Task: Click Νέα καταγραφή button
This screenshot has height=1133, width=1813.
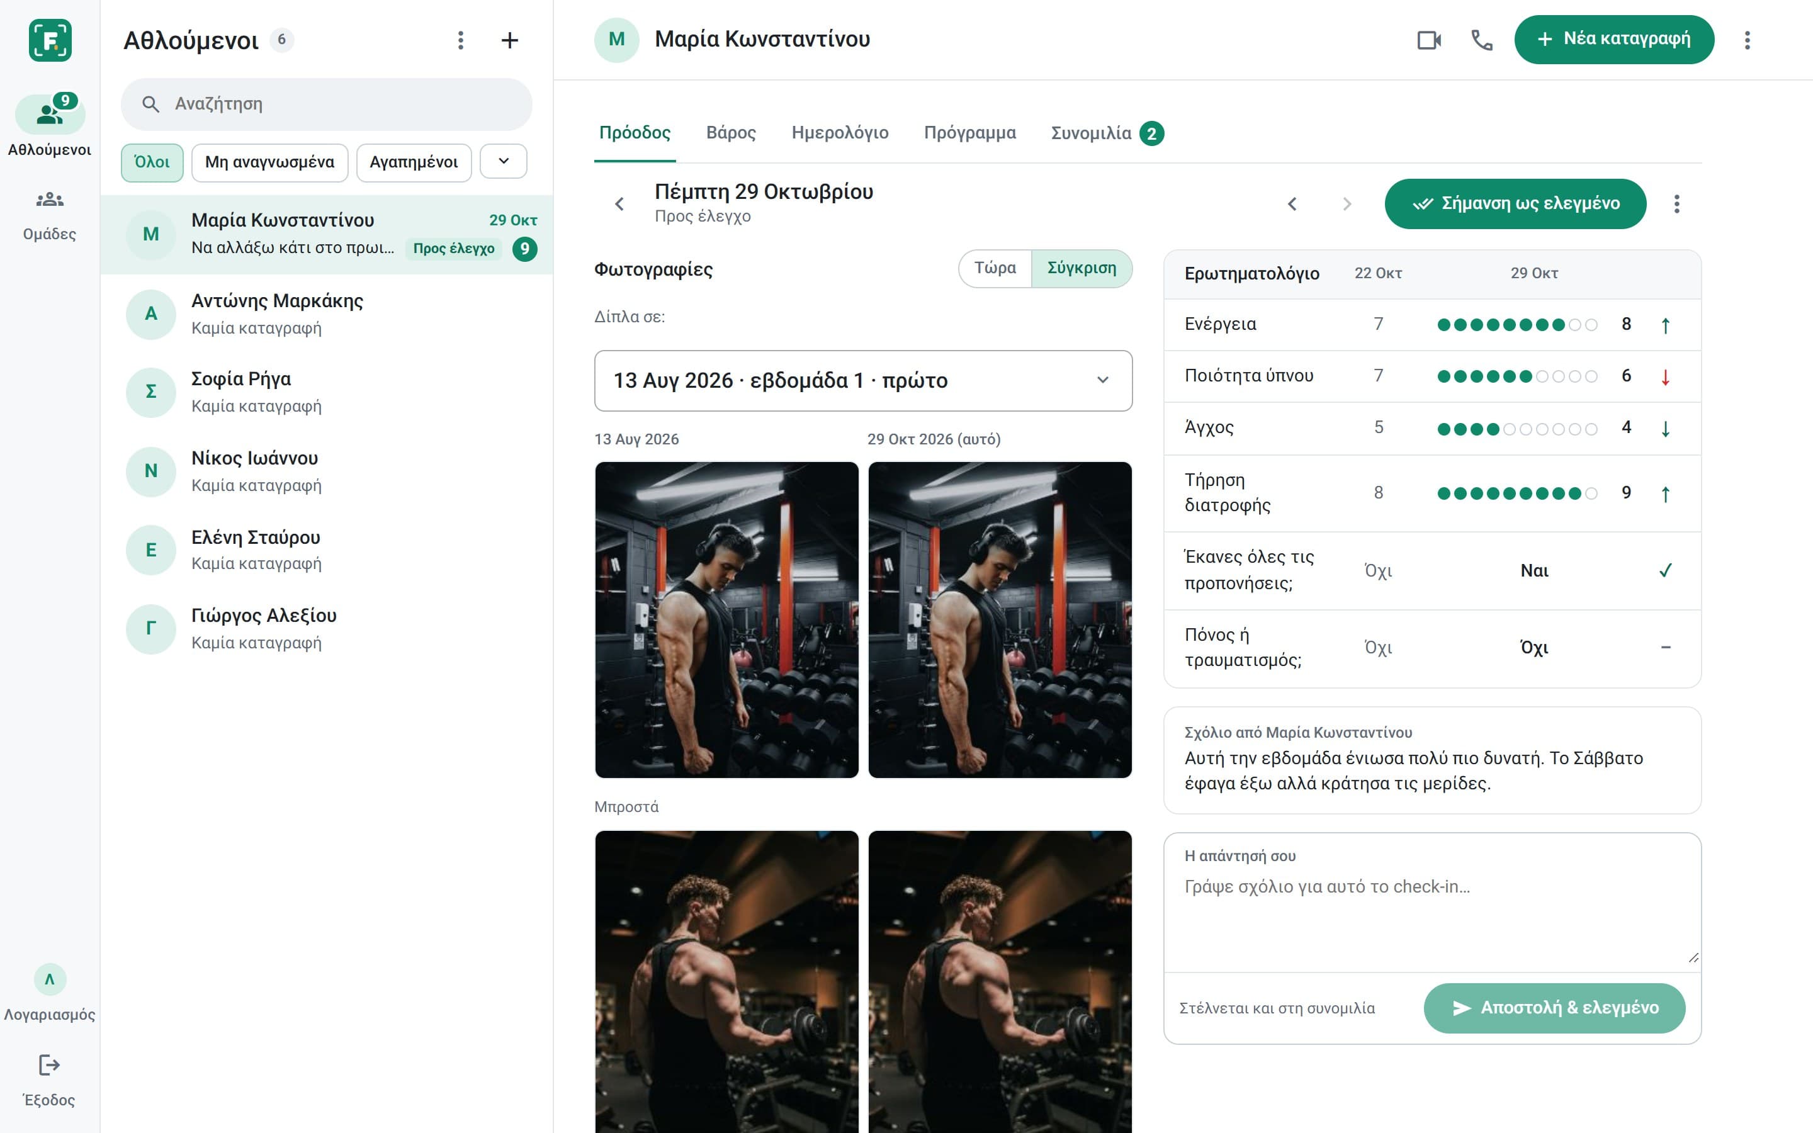Action: pos(1613,40)
